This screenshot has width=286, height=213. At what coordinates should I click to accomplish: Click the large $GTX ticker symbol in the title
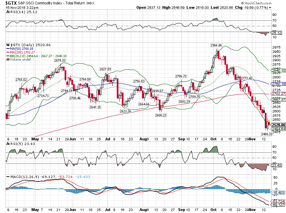click(x=11, y=3)
